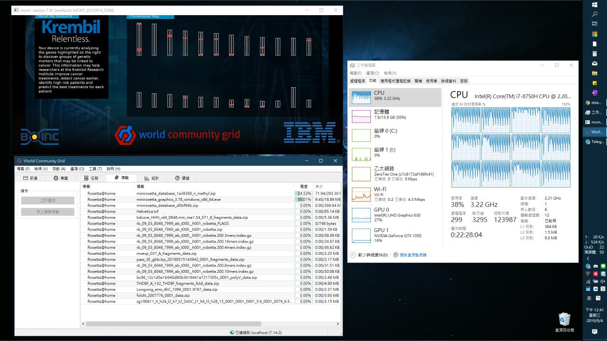607x341 pixels.
Task: Open the 說明(H) menu
Action: 113,169
